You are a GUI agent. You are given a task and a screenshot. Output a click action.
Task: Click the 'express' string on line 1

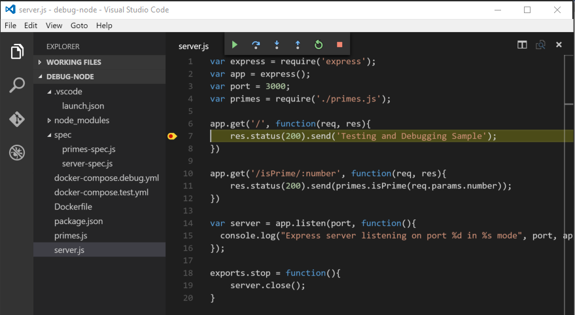pos(343,62)
